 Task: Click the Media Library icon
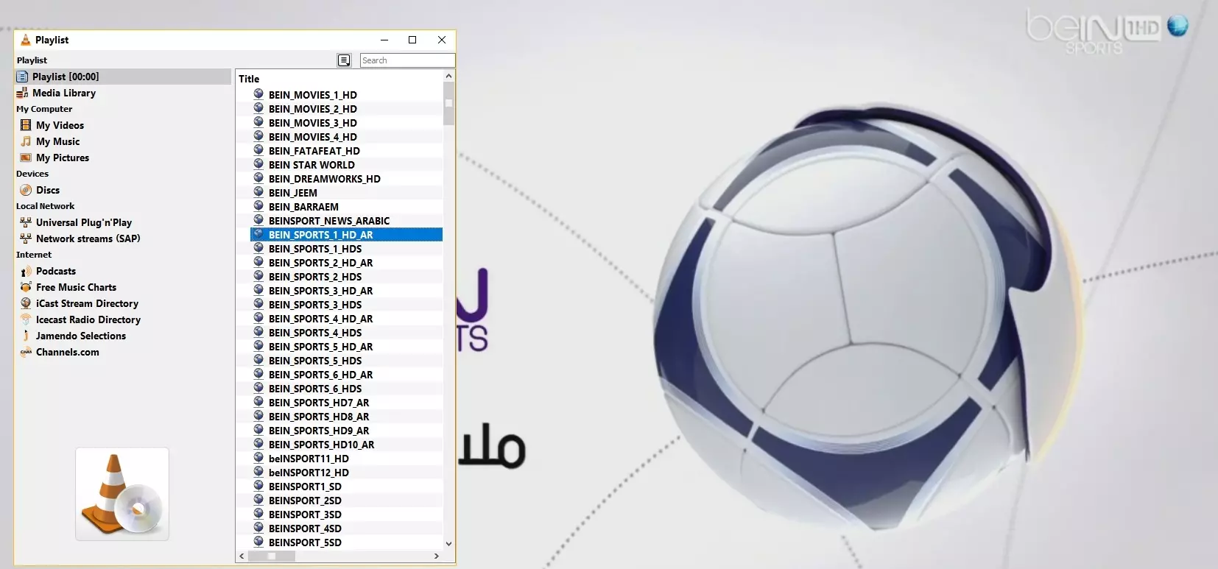pyautogui.click(x=22, y=93)
